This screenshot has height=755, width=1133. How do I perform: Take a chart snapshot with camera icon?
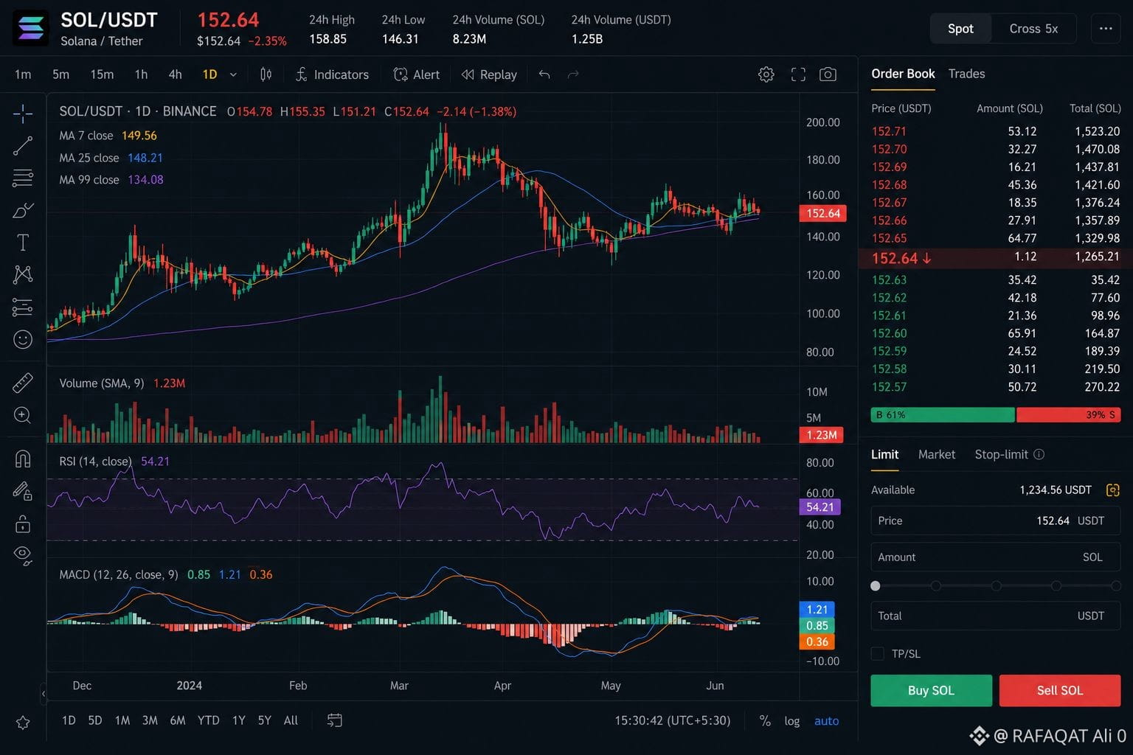[x=828, y=74]
